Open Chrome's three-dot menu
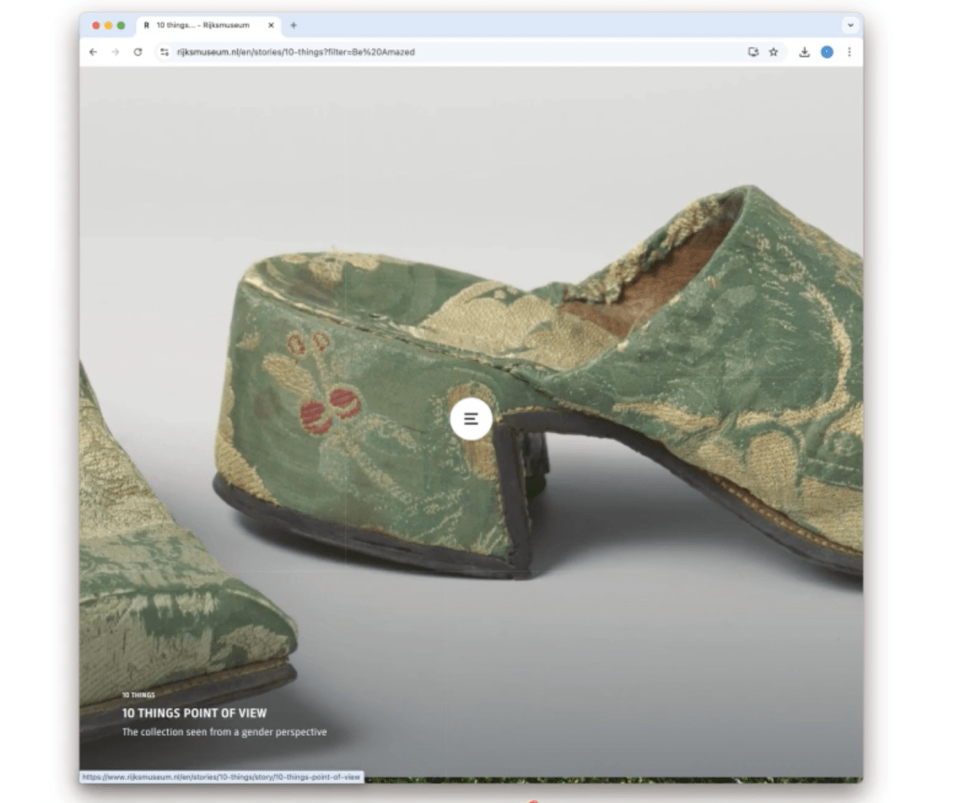 849,52
